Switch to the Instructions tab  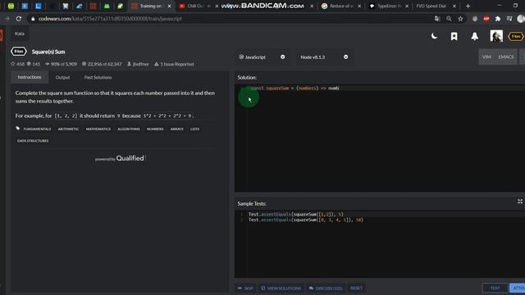[30, 77]
